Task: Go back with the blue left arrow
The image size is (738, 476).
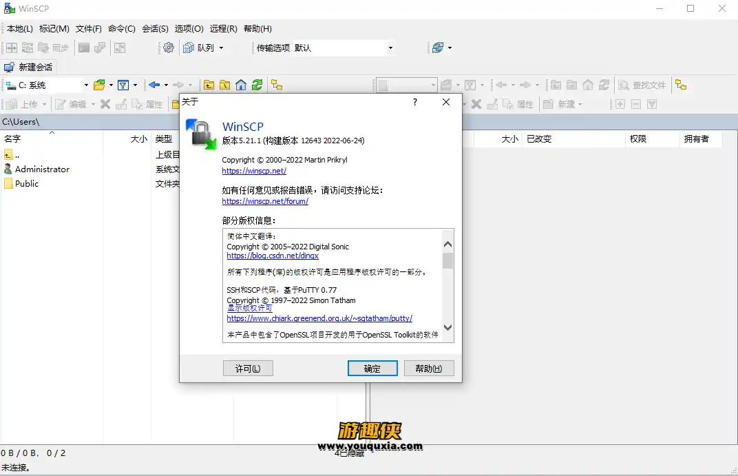Action: point(154,85)
